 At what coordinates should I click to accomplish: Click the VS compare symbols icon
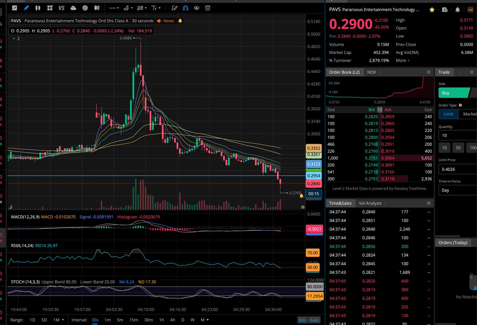(61, 8)
